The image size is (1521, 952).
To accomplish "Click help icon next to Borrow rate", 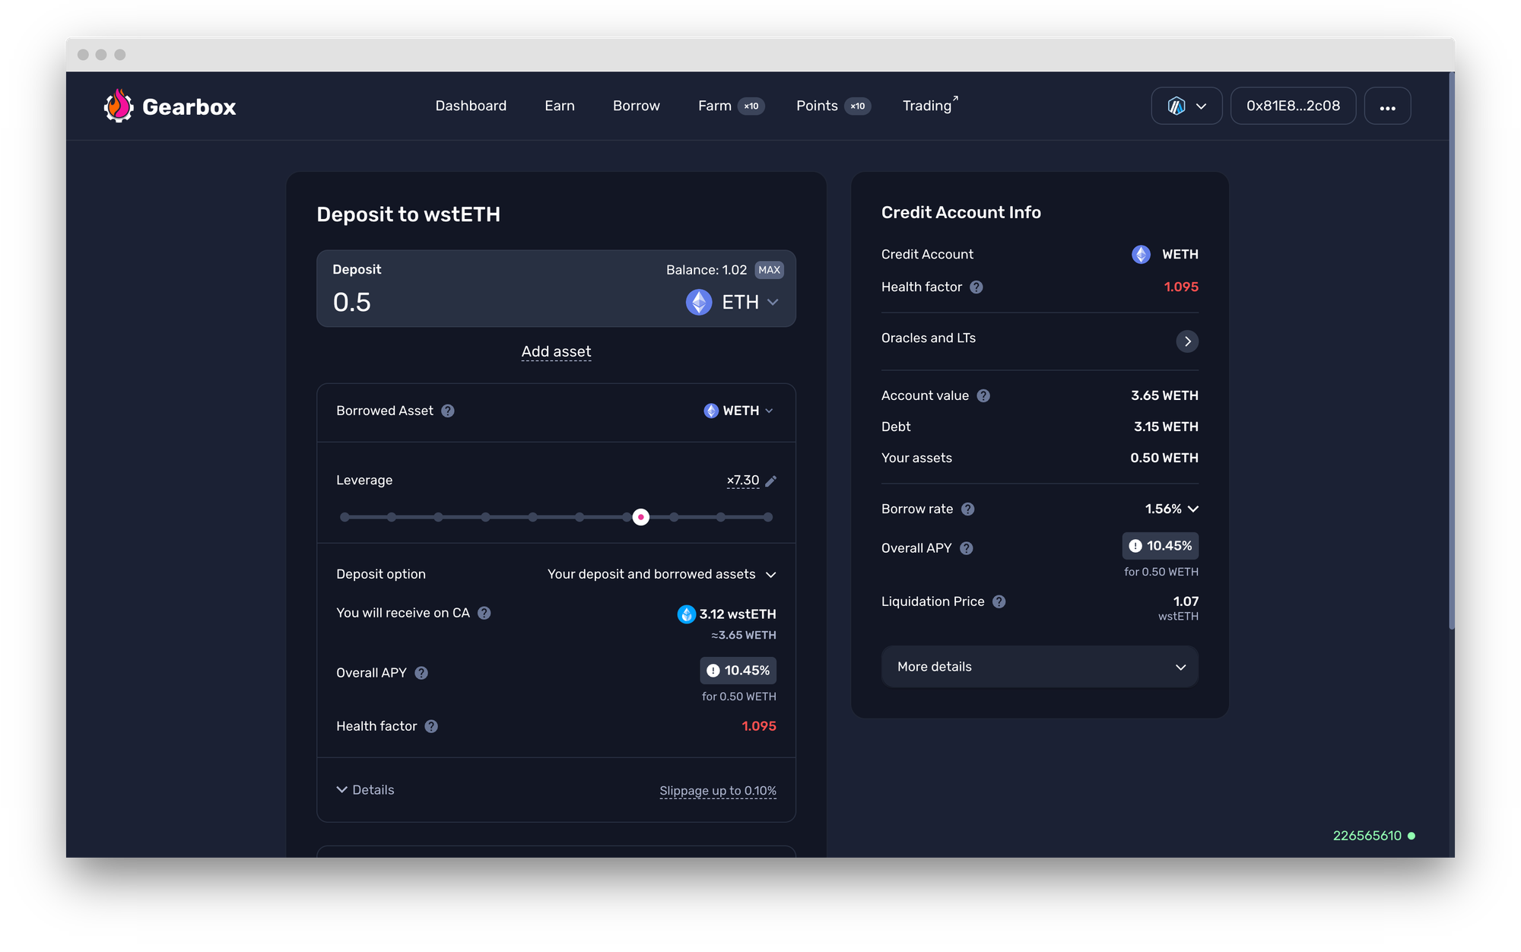I will pyautogui.click(x=967, y=509).
